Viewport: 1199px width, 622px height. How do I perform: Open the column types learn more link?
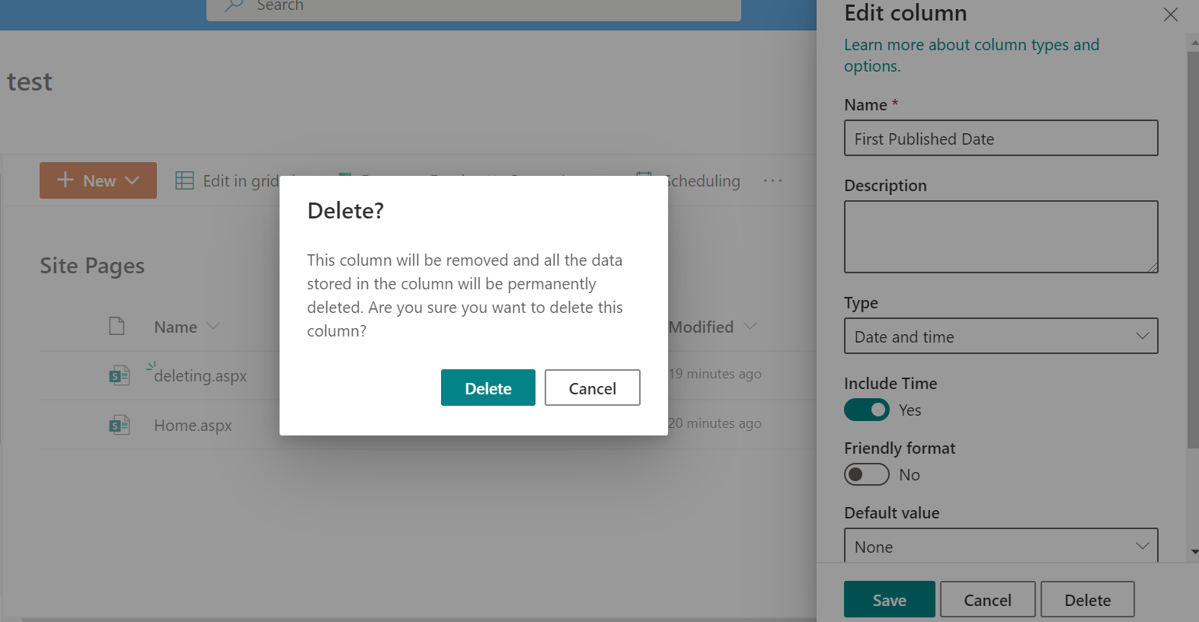click(x=971, y=55)
